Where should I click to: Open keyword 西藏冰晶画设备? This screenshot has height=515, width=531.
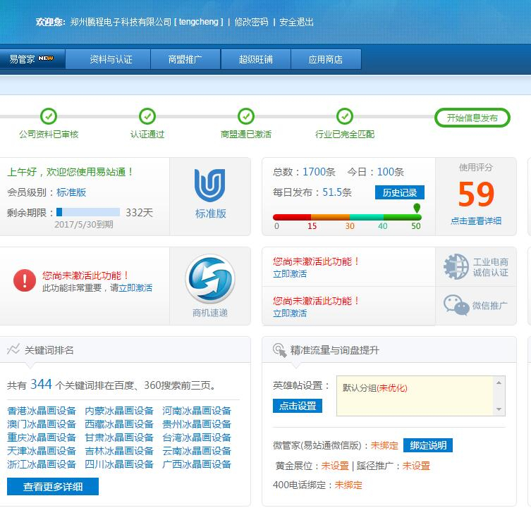pos(119,424)
